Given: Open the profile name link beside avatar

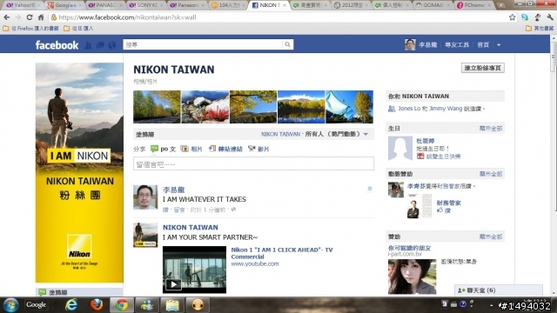Looking at the screenshot, I should point(427,45).
